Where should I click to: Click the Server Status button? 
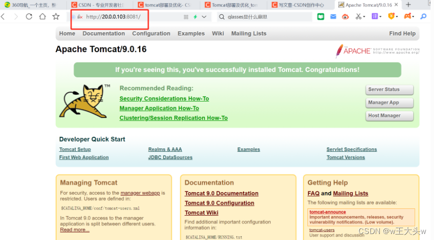(389, 90)
